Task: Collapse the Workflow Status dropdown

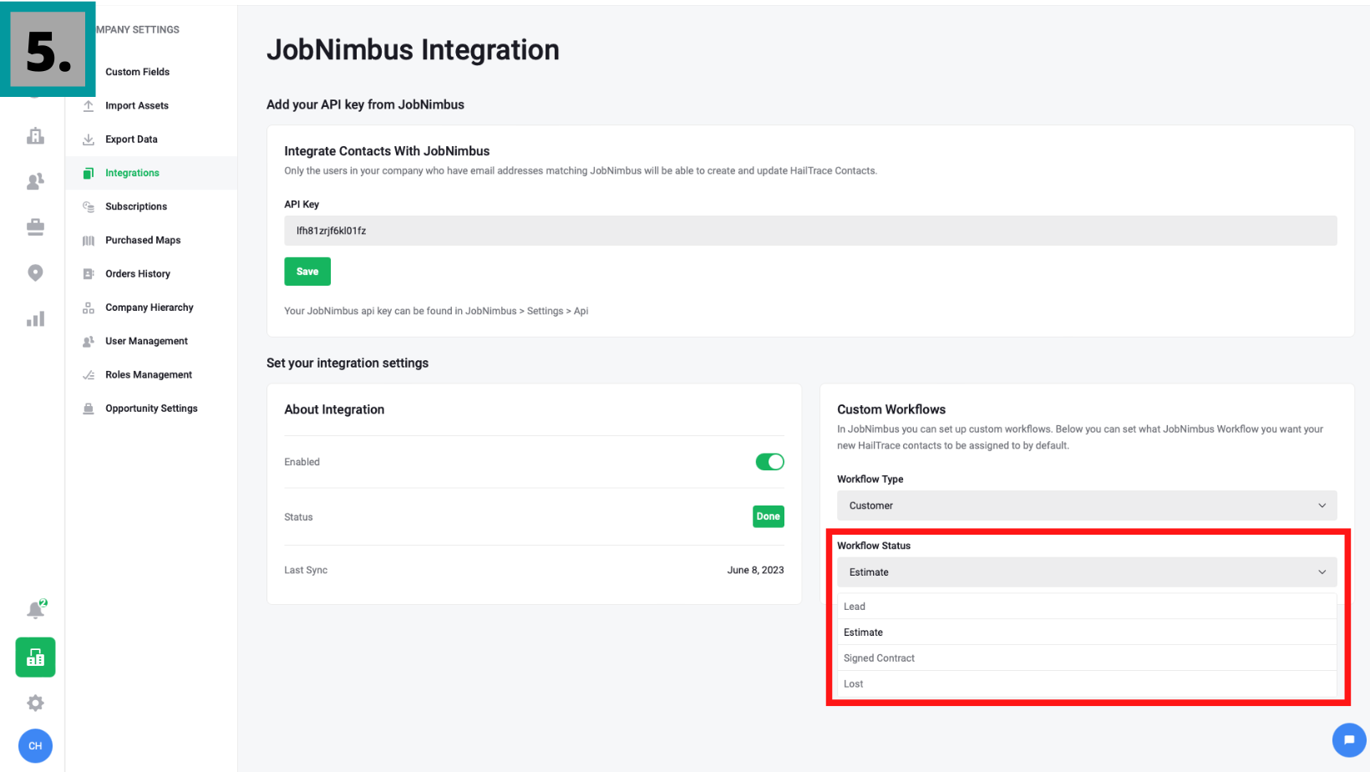Action: click(x=1087, y=572)
